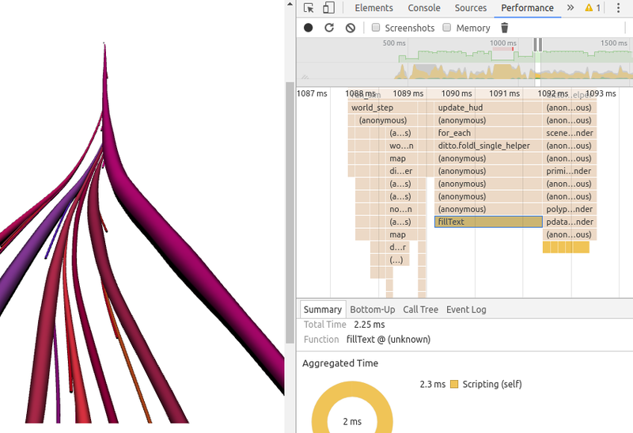Enable the Memory checkbox
633x433 pixels.
(447, 28)
